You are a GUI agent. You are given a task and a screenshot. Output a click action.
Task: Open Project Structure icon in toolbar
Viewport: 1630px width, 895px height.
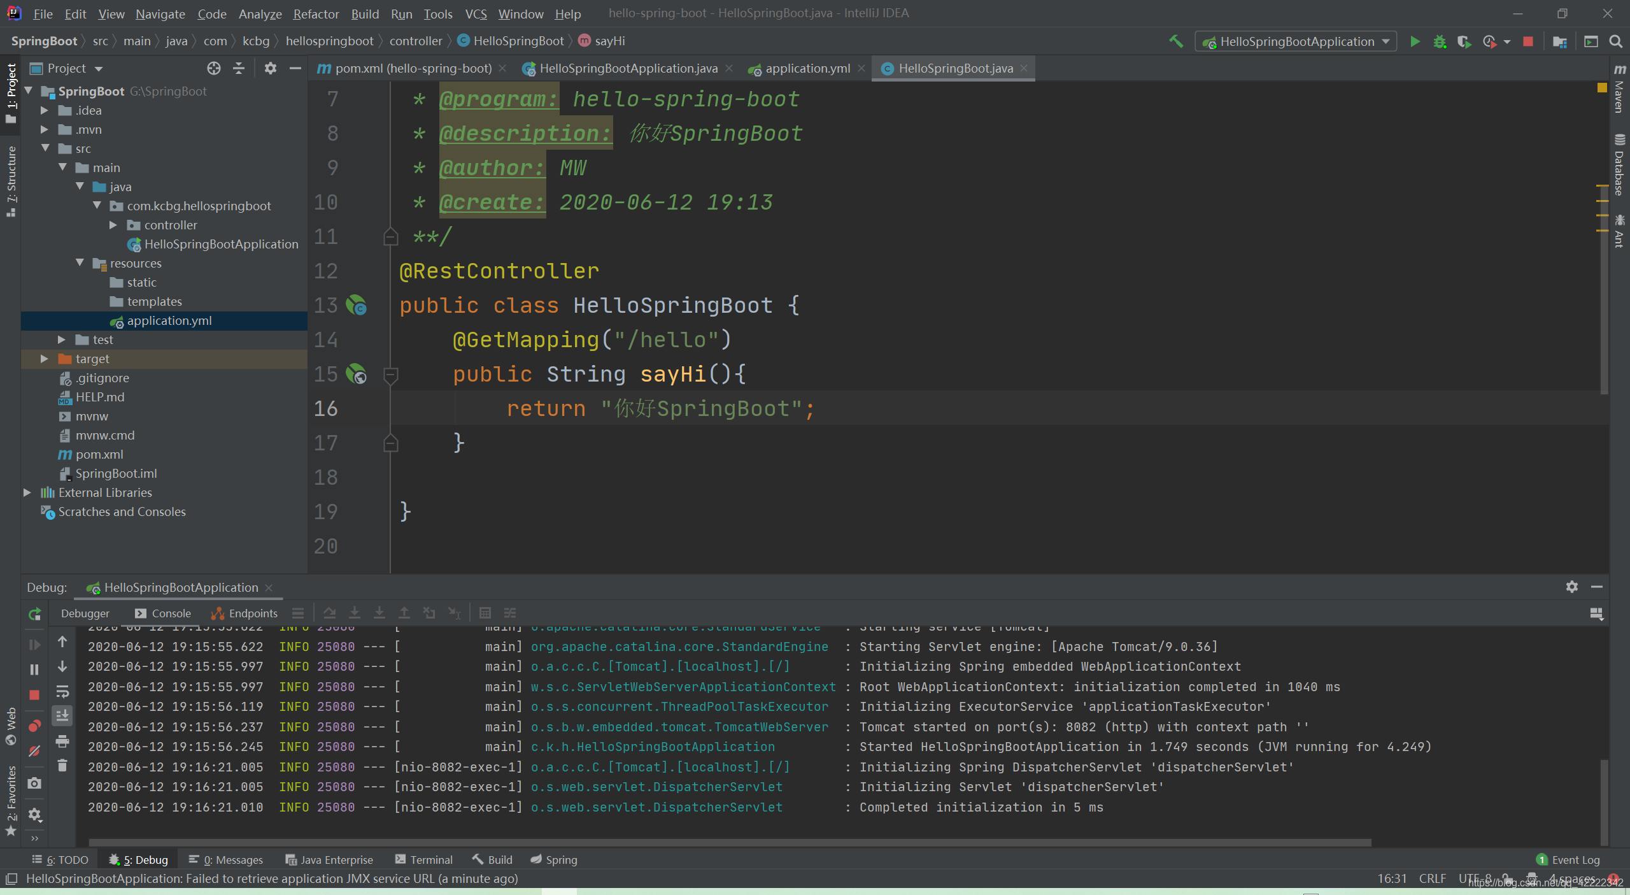tap(1559, 41)
